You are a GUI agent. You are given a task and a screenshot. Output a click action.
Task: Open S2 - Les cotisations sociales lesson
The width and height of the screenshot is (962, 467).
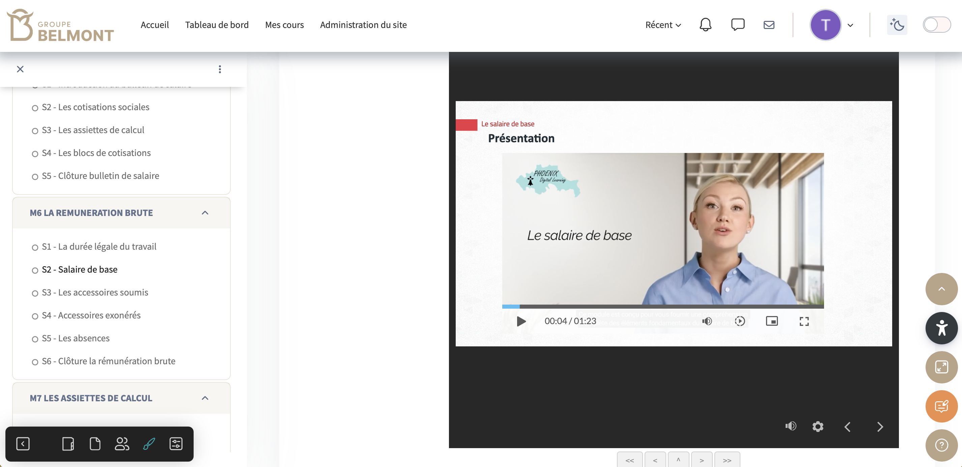coord(95,107)
